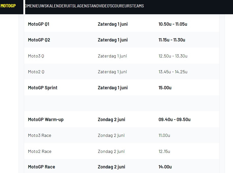
Task: Select the date in MotoGP Q1 row
Action: click(113, 24)
